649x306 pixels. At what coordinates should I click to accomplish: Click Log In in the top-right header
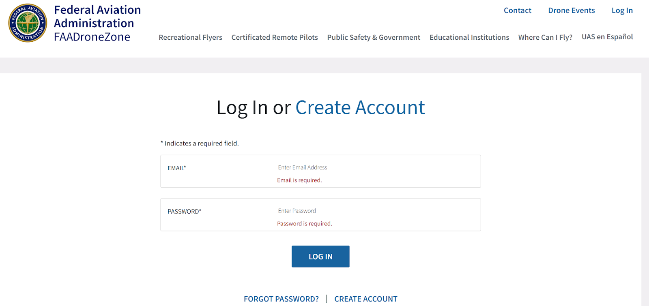[622, 11]
